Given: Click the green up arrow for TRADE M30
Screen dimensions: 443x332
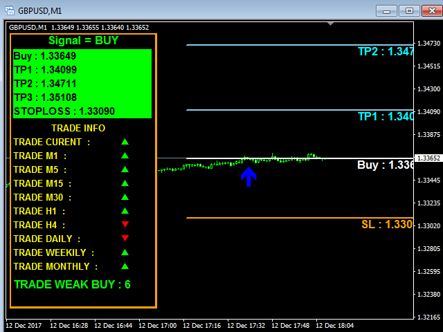Looking at the screenshot, I should pos(125,197).
